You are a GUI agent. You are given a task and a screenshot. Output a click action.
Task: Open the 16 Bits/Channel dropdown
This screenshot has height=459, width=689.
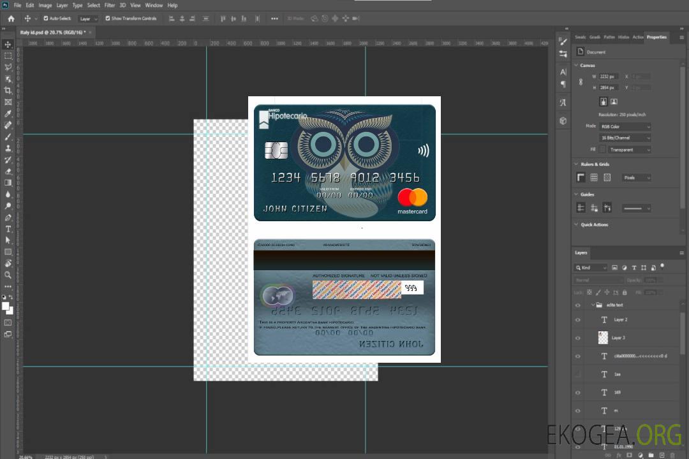coord(625,138)
